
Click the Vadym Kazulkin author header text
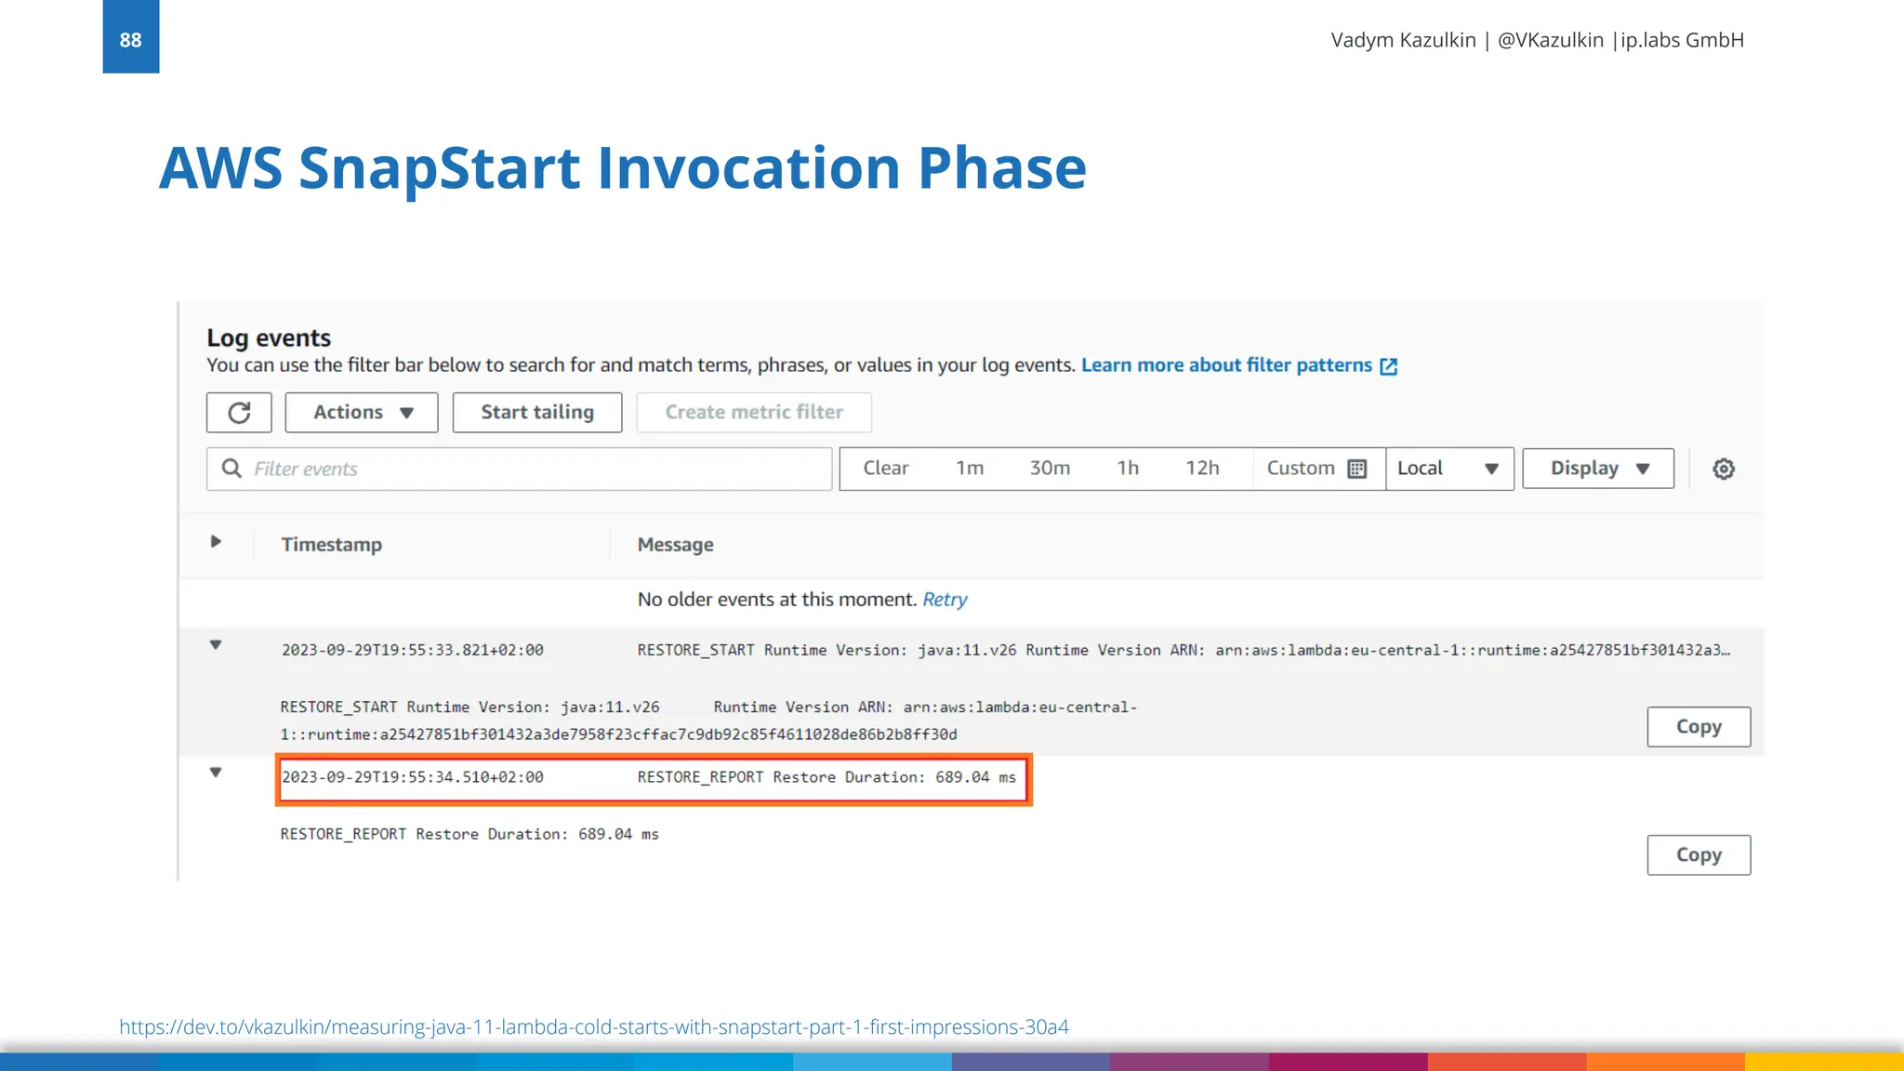pos(1537,40)
